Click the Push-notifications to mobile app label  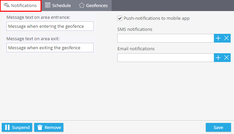(157, 18)
